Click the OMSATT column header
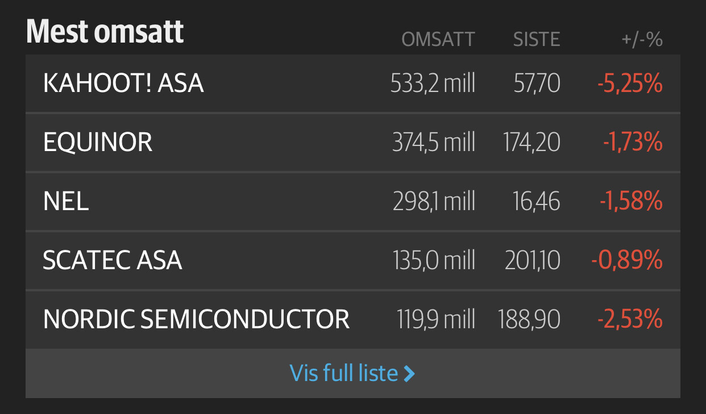706x414 pixels. pos(438,39)
